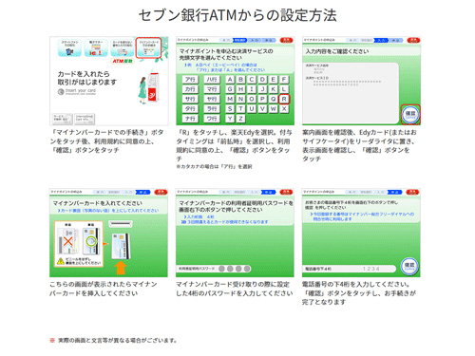Click the crossed-out wrong card illustration
Viewport: 475px width, 356px height.
coord(68,241)
